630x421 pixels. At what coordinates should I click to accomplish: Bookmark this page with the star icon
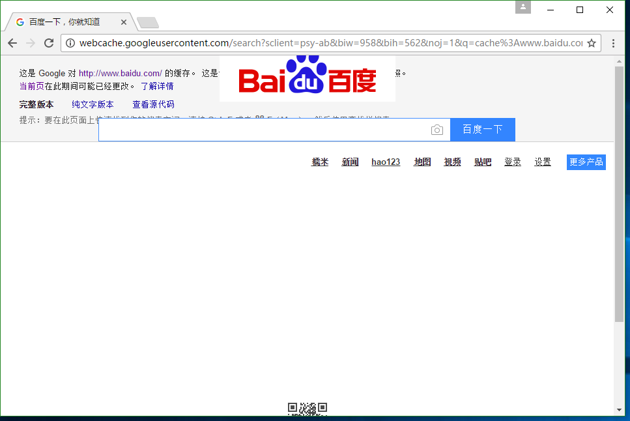tap(592, 43)
